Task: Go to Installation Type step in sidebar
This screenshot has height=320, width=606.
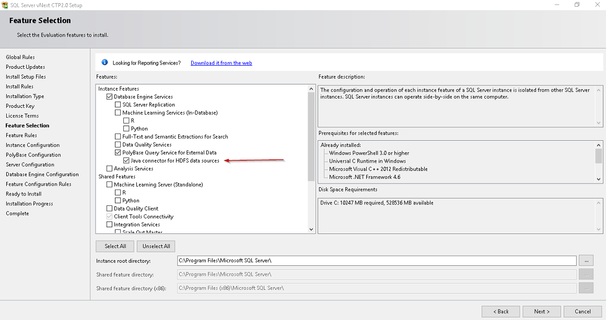Action: tap(25, 96)
